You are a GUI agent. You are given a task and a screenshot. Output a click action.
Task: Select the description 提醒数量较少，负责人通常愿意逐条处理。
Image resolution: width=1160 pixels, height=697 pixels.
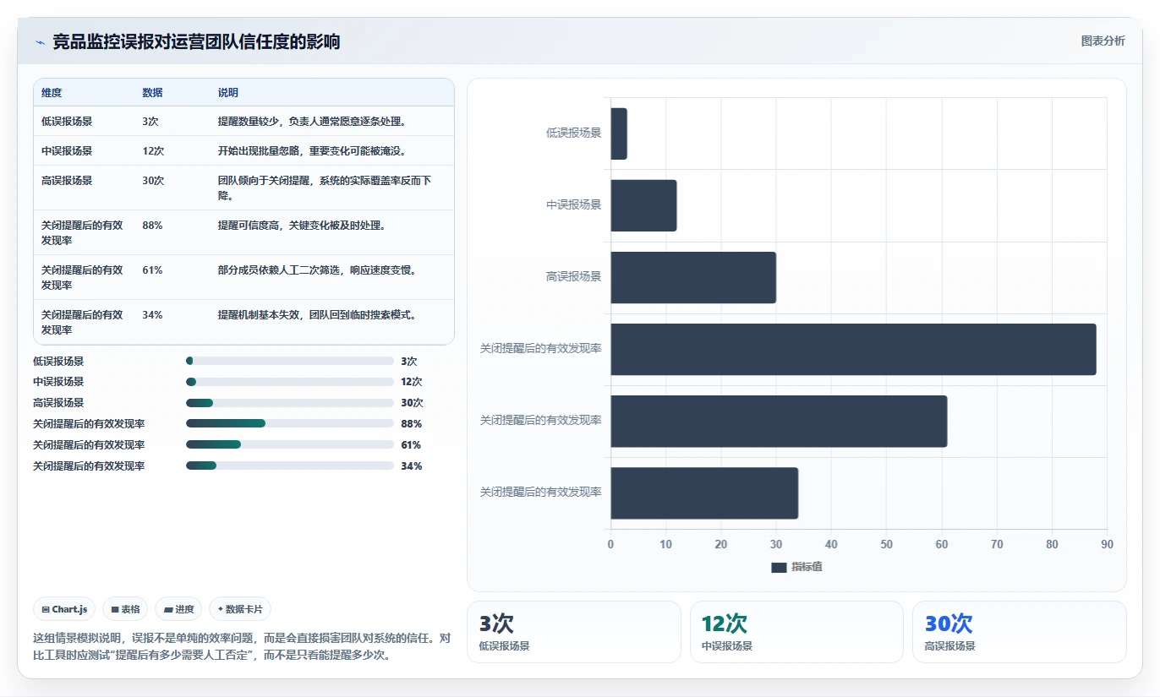[312, 122]
